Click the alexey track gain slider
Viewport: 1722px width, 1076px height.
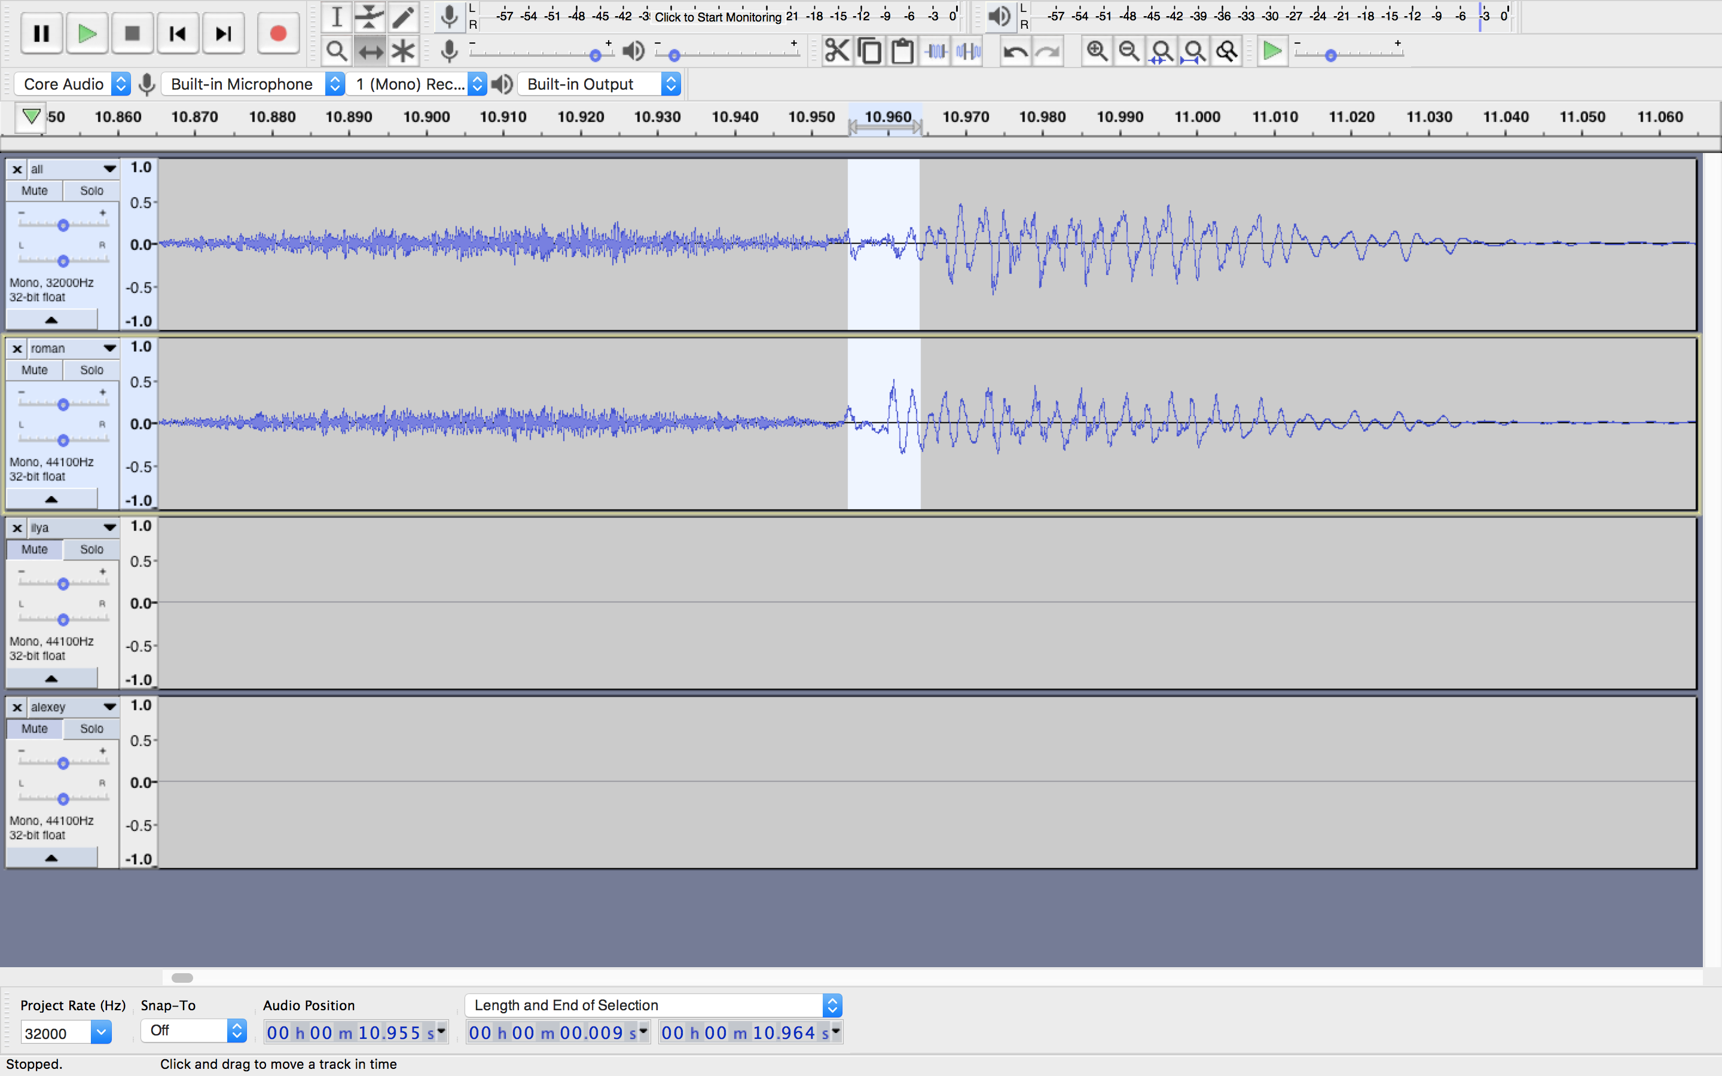[x=63, y=763]
